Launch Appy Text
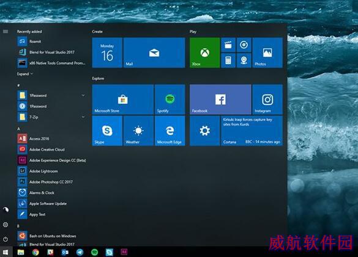The height and width of the screenshot is (257, 358). tap(51, 214)
